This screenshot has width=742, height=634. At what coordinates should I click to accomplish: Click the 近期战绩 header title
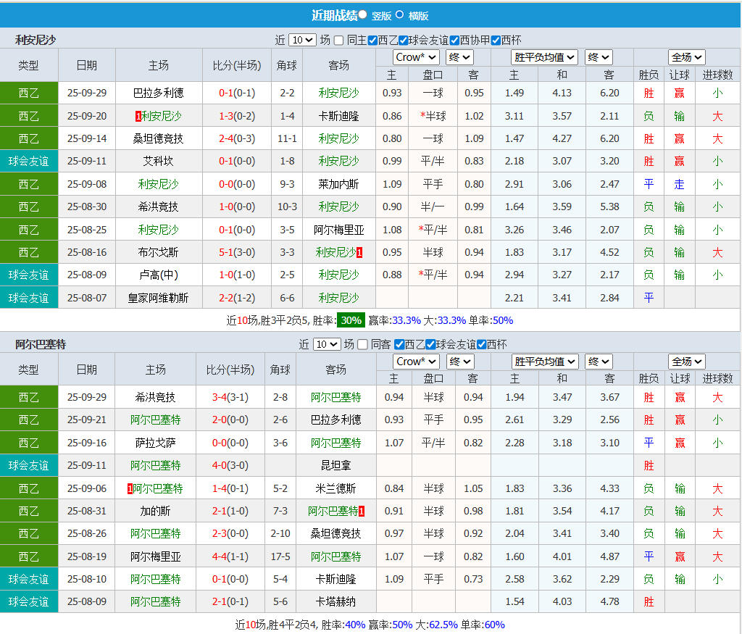[x=334, y=14]
